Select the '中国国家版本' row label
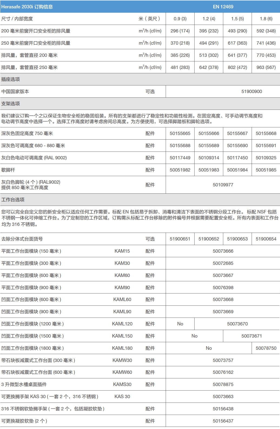This screenshot has height=429, width=280. [x=15, y=91]
